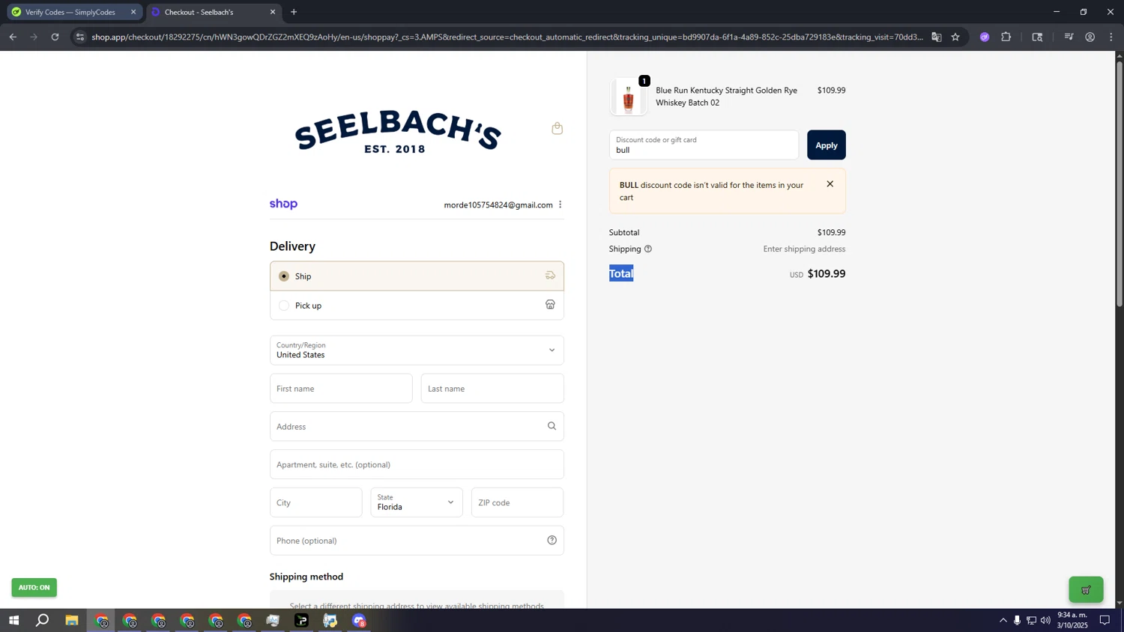Click the Apartment, suite field

417,464
